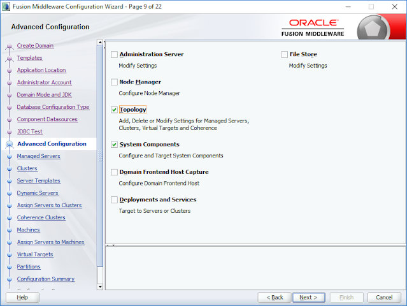
Task: Open the Application Location step
Action: pos(41,70)
